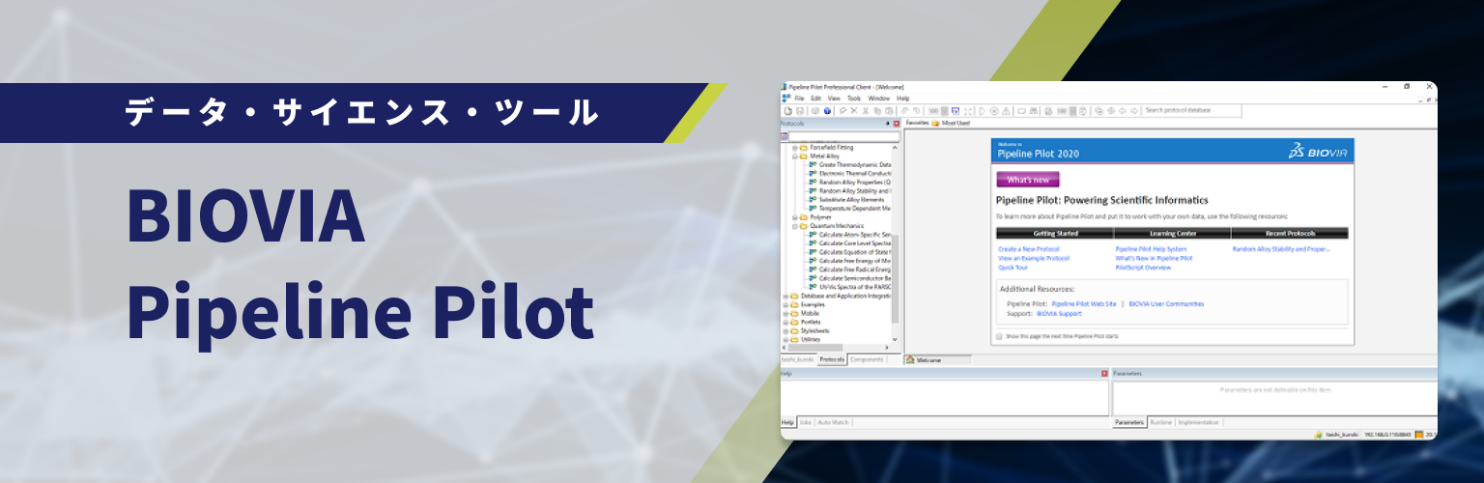
Task: Click the Run protocol play icon
Action: 982,111
